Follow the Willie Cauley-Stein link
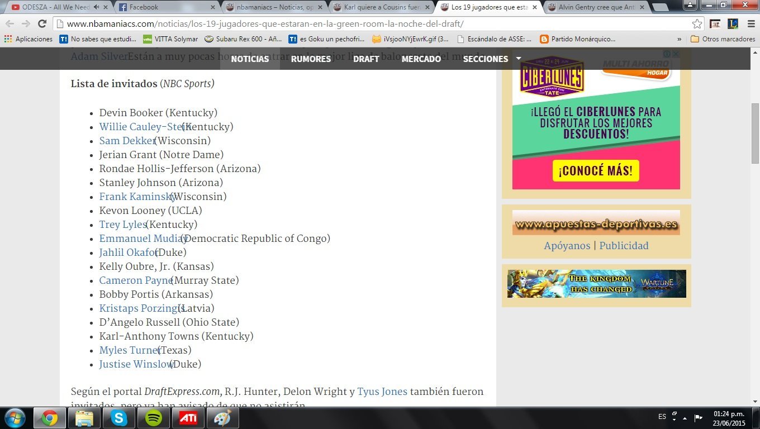The height and width of the screenshot is (429, 760). click(x=145, y=127)
